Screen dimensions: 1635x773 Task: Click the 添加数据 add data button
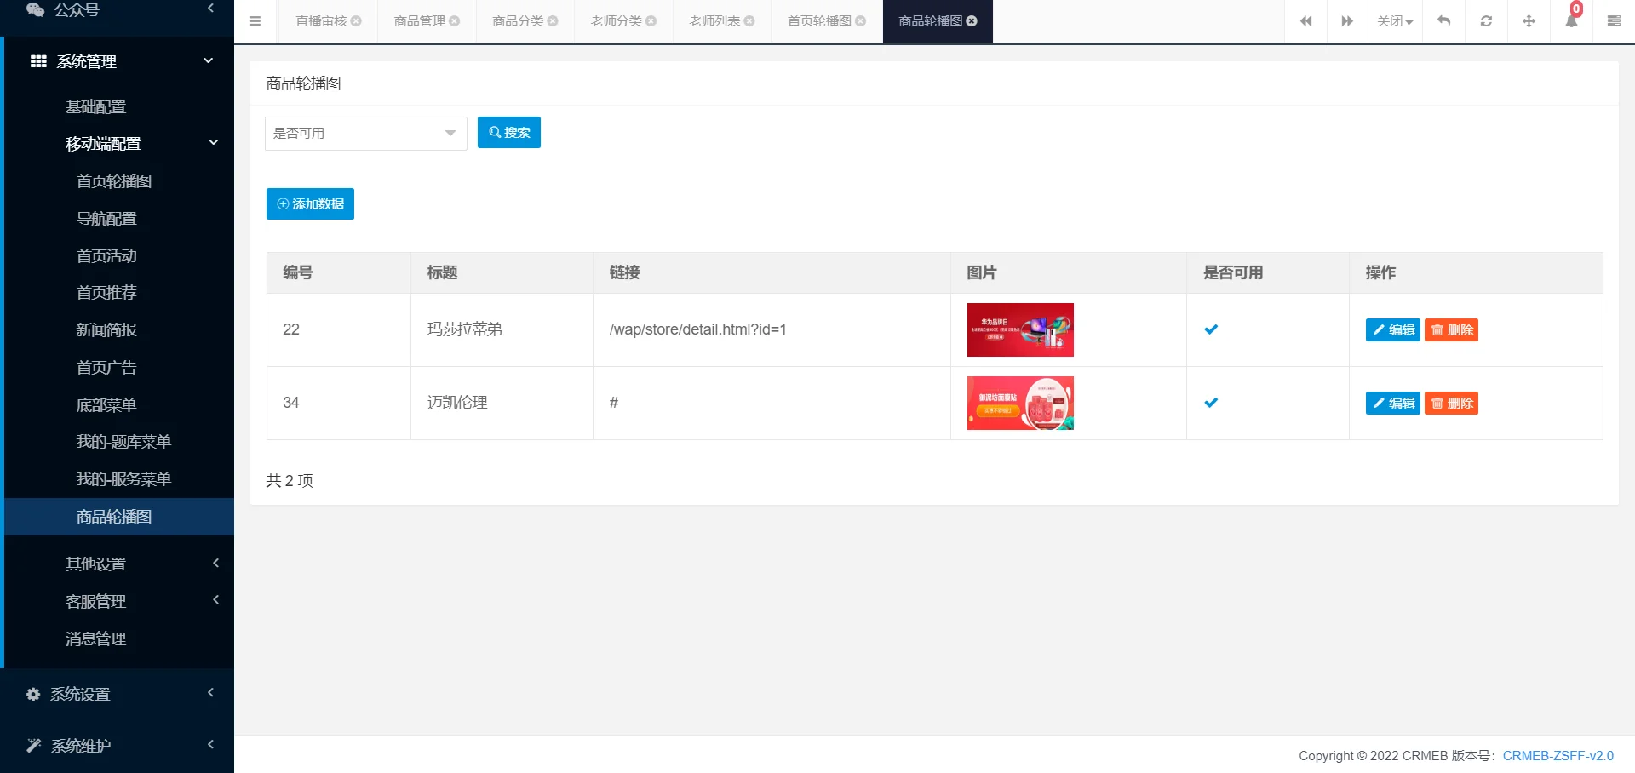pyautogui.click(x=310, y=203)
